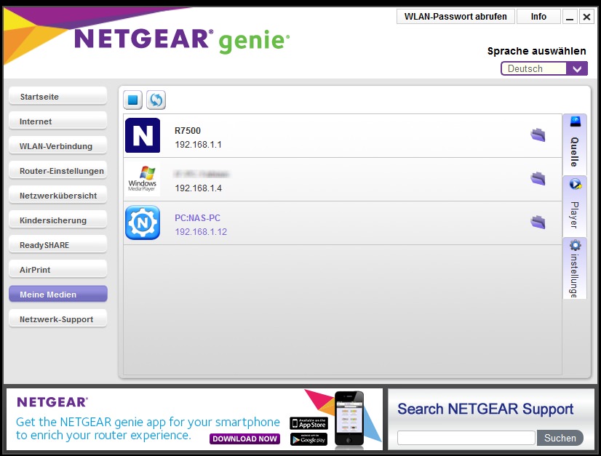Click the Windows Media Player device icon
The width and height of the screenshot is (601, 456).
pos(143,179)
